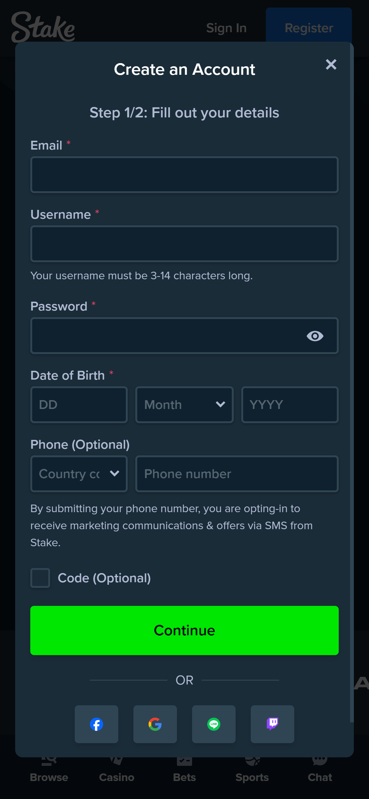The height and width of the screenshot is (799, 369).
Task: Focus the Email input field
Action: (x=184, y=175)
